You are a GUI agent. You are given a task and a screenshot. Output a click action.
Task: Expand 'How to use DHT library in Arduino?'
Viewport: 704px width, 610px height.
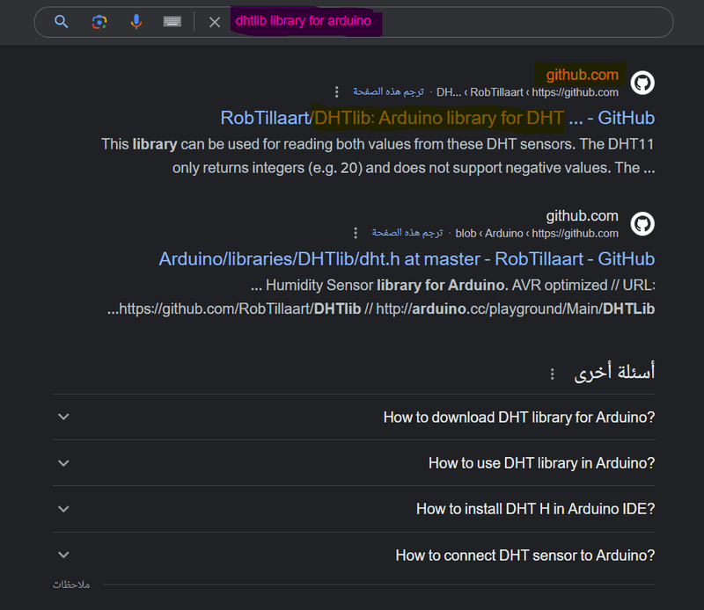pos(354,463)
